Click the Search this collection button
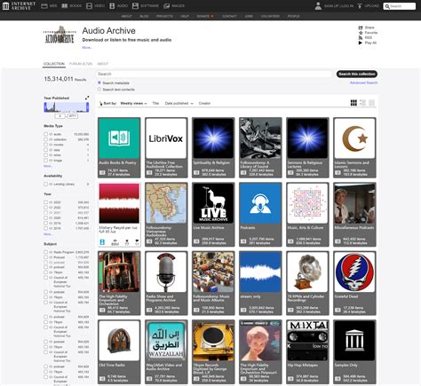421x386 pixels. tap(357, 74)
